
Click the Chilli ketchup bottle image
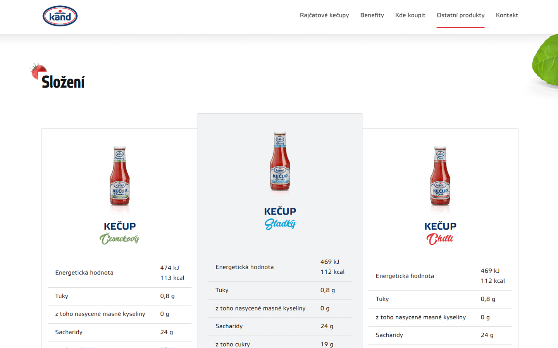pos(440,176)
